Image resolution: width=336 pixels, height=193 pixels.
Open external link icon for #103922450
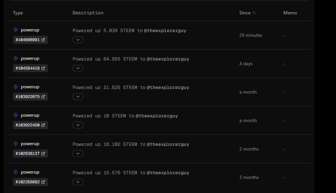pos(43,125)
